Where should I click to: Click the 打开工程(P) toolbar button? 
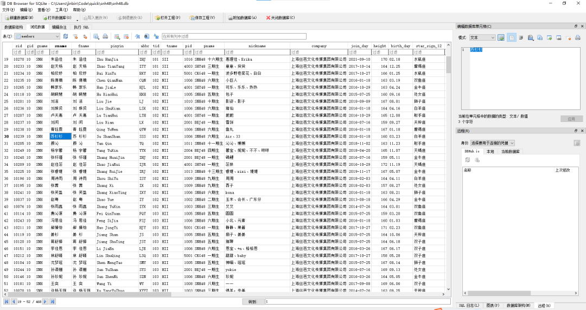[169, 18]
